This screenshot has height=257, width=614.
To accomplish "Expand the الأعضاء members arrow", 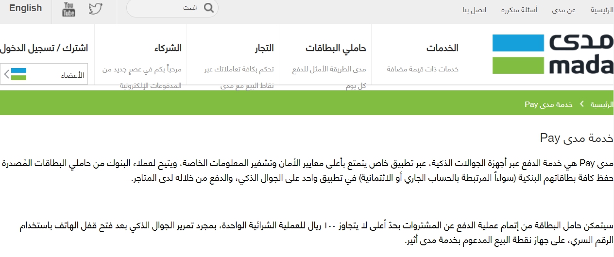I will (6, 74).
